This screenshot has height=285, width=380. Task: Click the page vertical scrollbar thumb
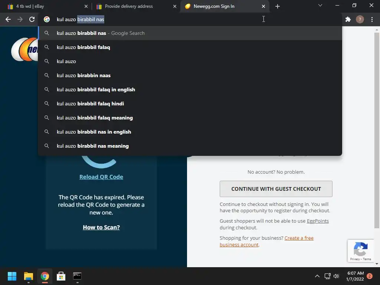377,130
